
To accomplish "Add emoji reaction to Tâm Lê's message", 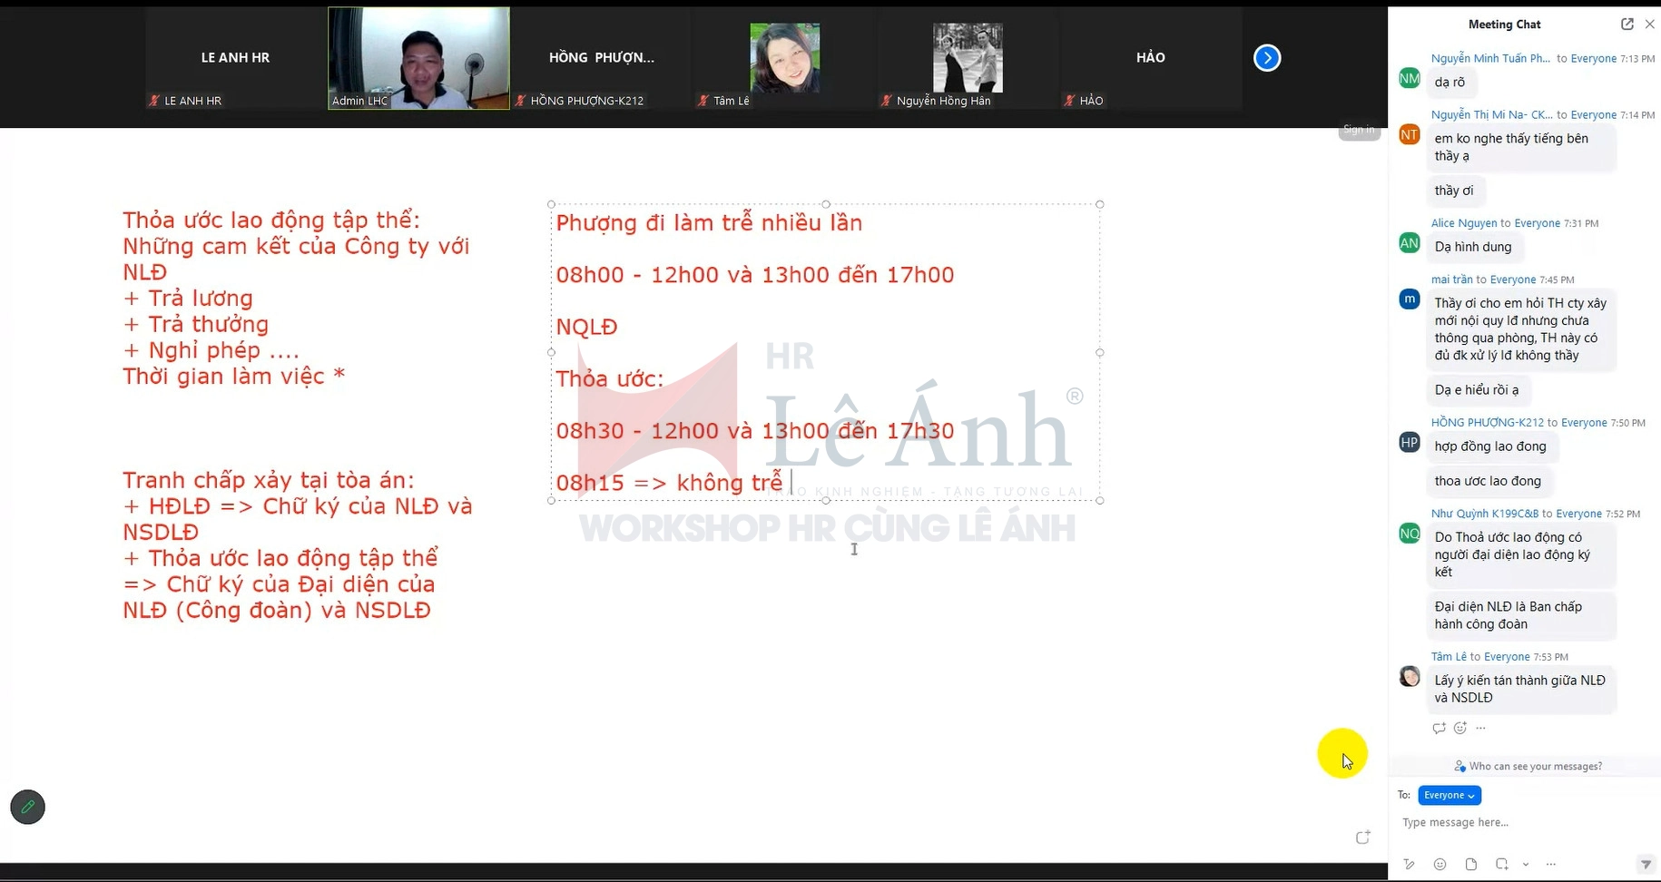I will [1460, 728].
